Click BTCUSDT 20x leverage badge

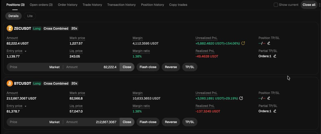(x=74, y=83)
